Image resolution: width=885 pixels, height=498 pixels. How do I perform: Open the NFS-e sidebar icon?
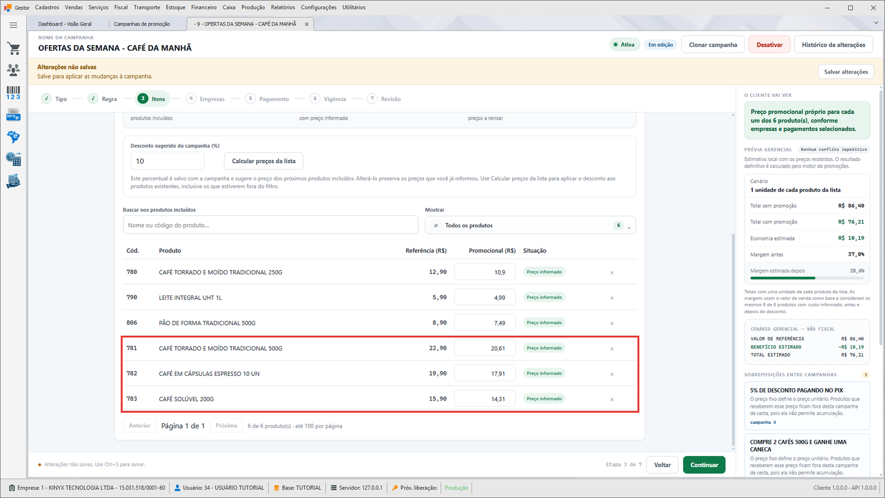[x=13, y=115]
